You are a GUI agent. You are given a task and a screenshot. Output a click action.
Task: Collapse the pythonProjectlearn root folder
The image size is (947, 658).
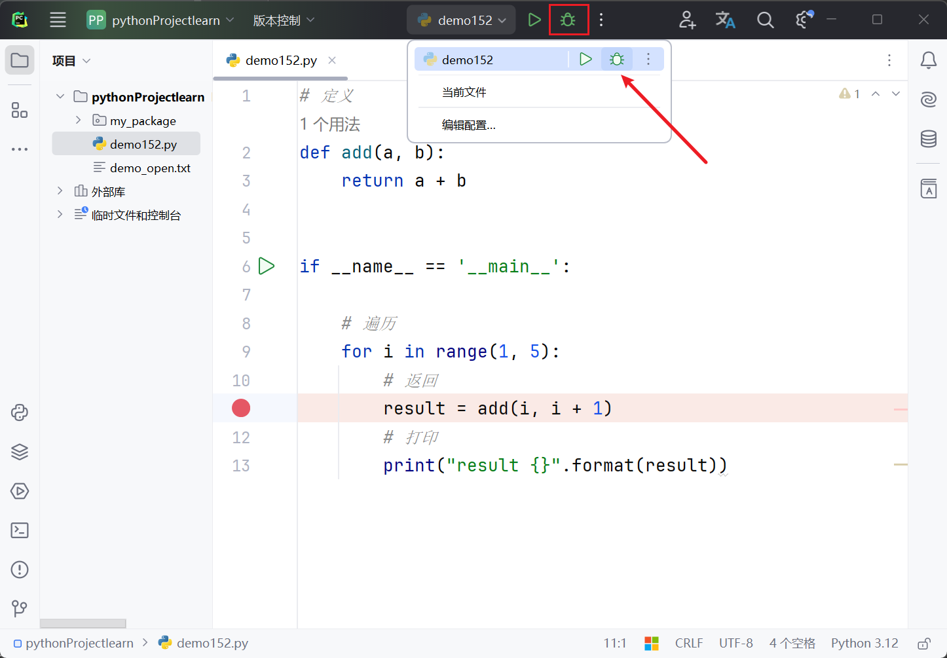coord(60,97)
